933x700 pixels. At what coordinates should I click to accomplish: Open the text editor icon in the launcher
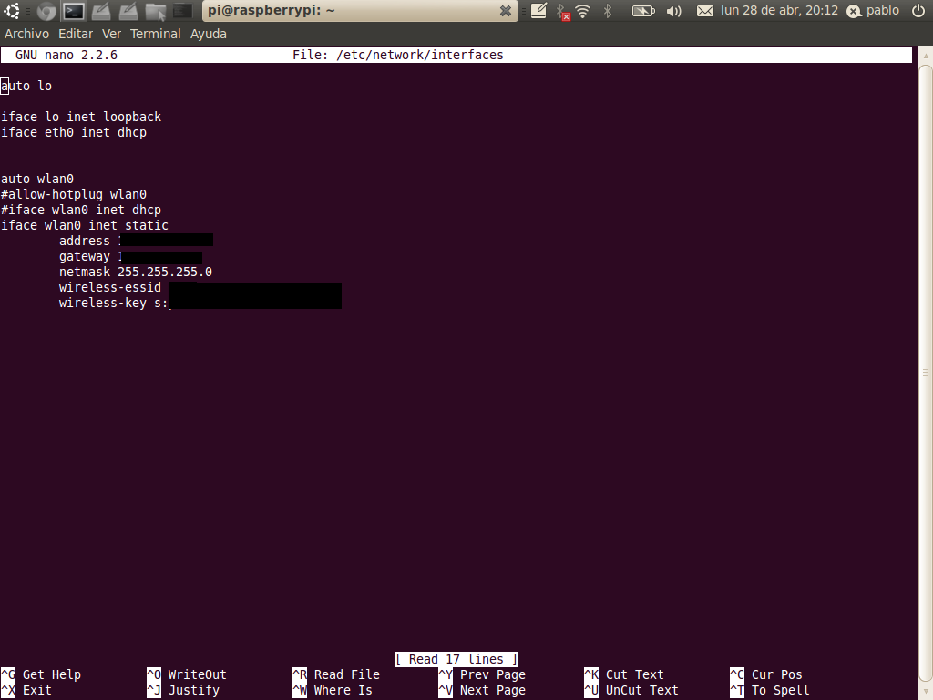pyautogui.click(x=102, y=10)
